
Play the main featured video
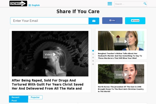pos(50,54)
